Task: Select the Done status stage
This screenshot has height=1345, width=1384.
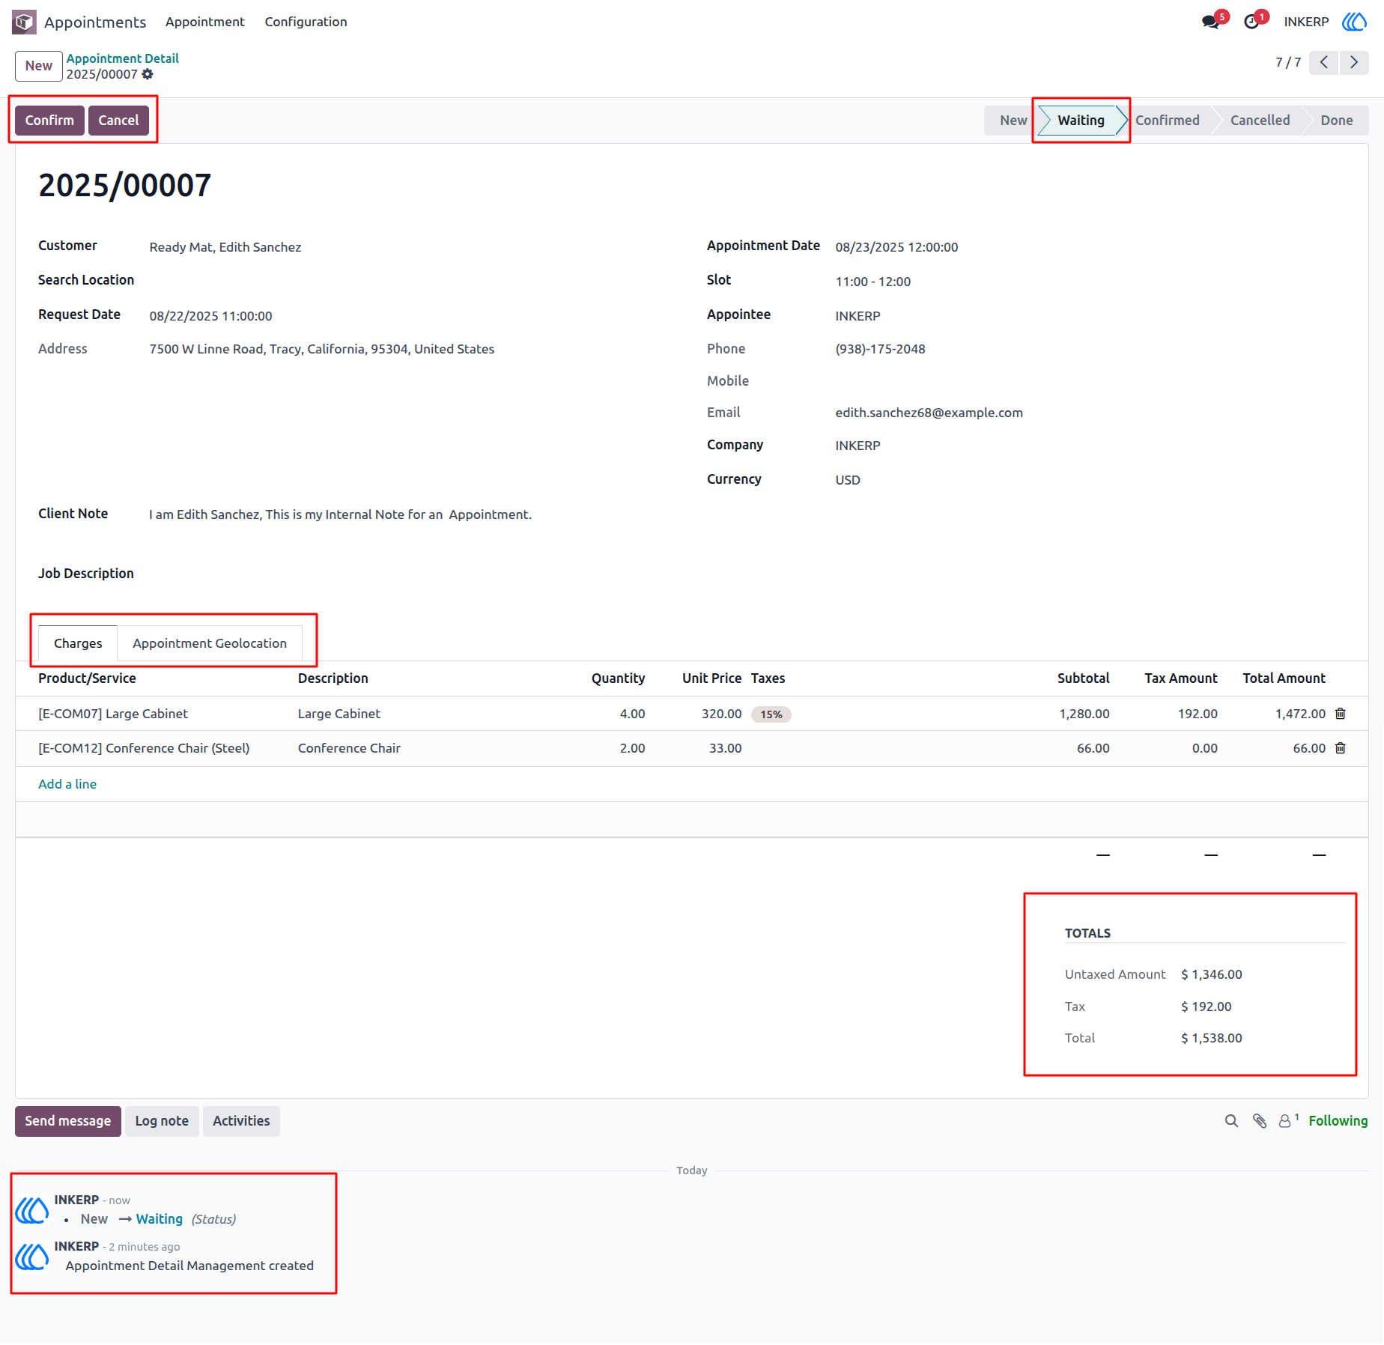Action: point(1336,121)
